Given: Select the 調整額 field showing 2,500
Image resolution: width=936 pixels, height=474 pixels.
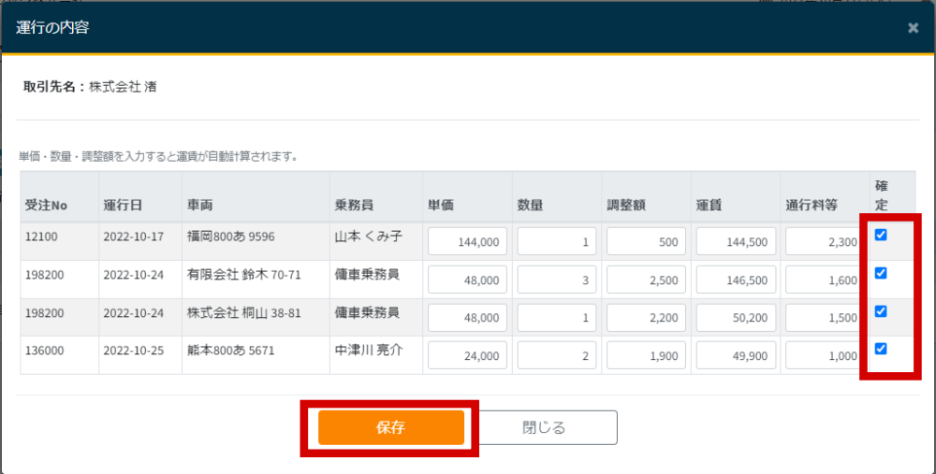Looking at the screenshot, I should pyautogui.click(x=648, y=280).
